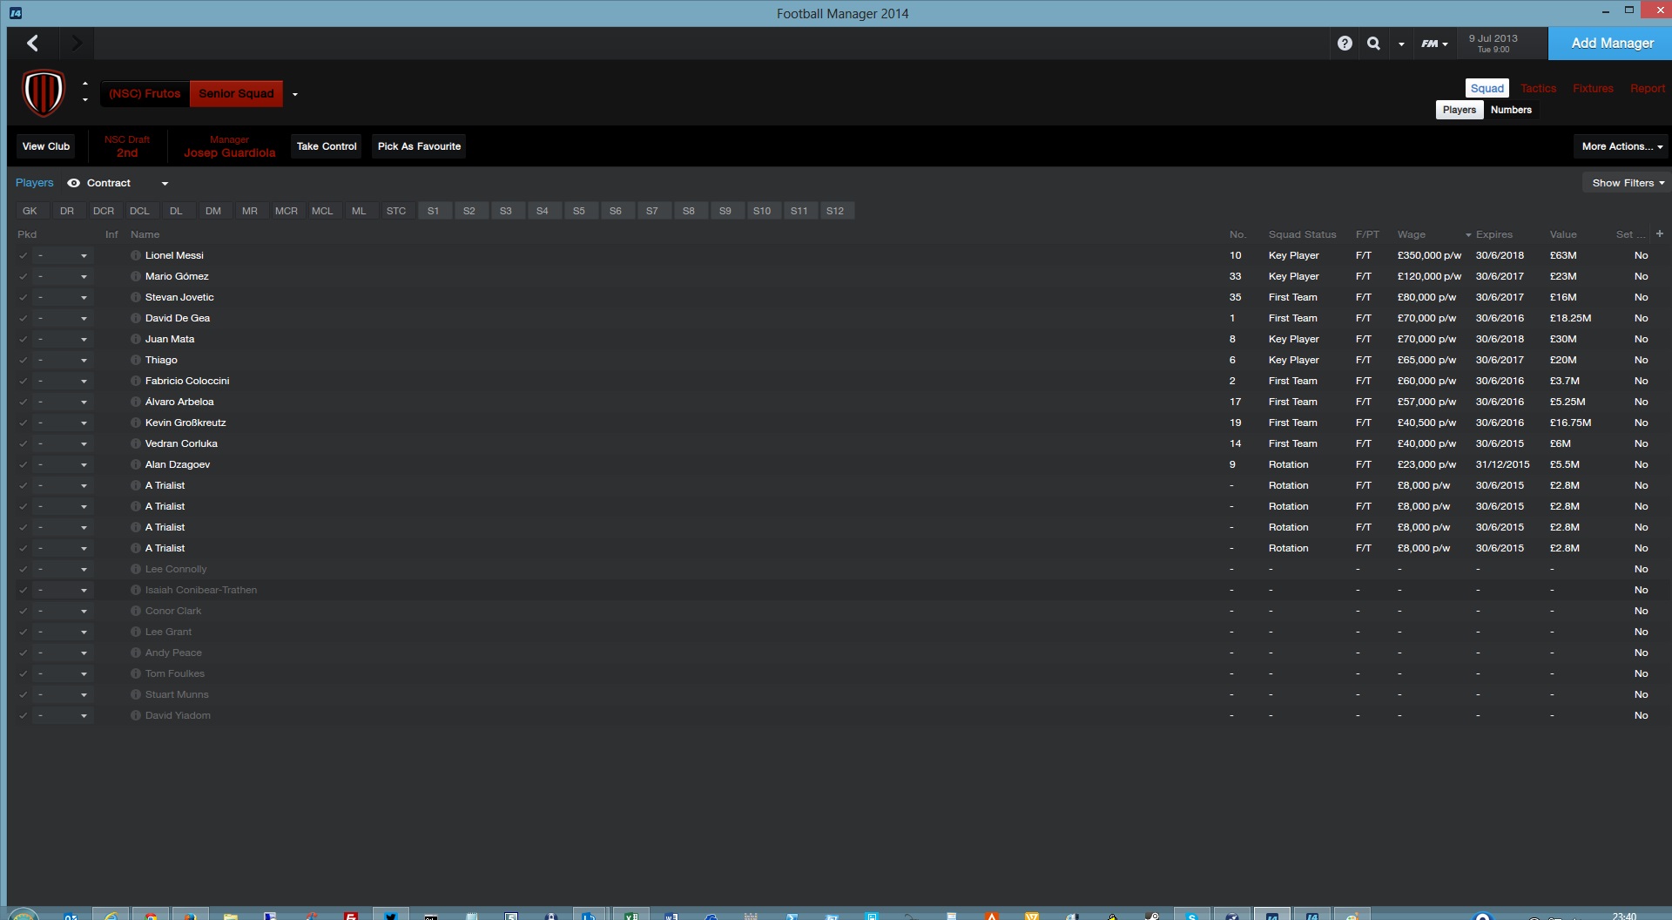Open info icon for Thiago

tap(136, 360)
